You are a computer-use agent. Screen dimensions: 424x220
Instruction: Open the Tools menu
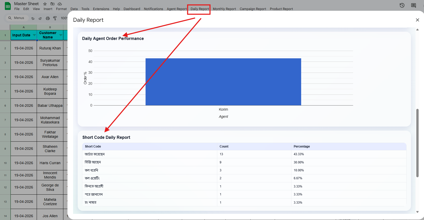pyautogui.click(x=85, y=9)
